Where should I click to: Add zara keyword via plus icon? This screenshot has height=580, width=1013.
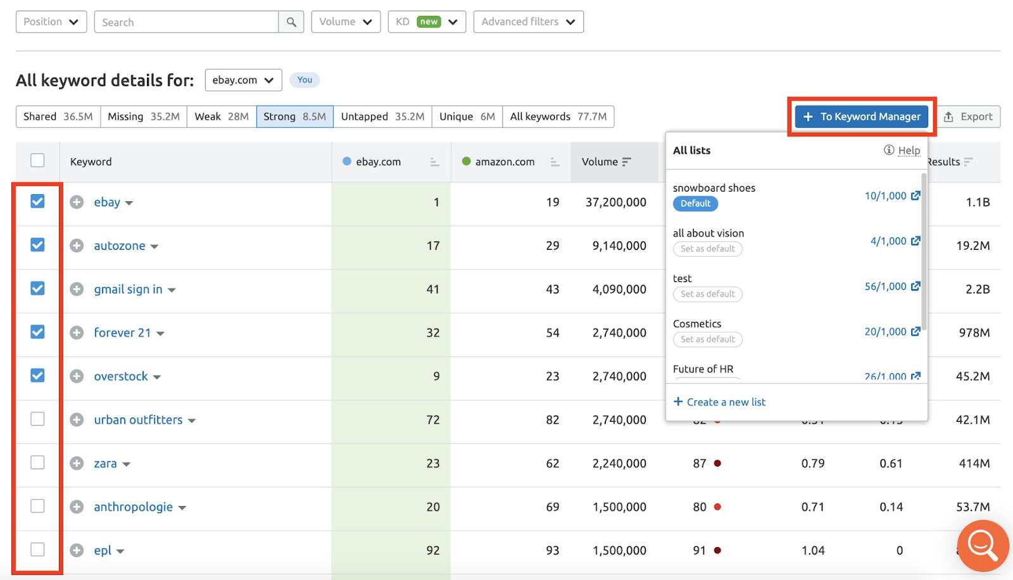[x=77, y=464]
